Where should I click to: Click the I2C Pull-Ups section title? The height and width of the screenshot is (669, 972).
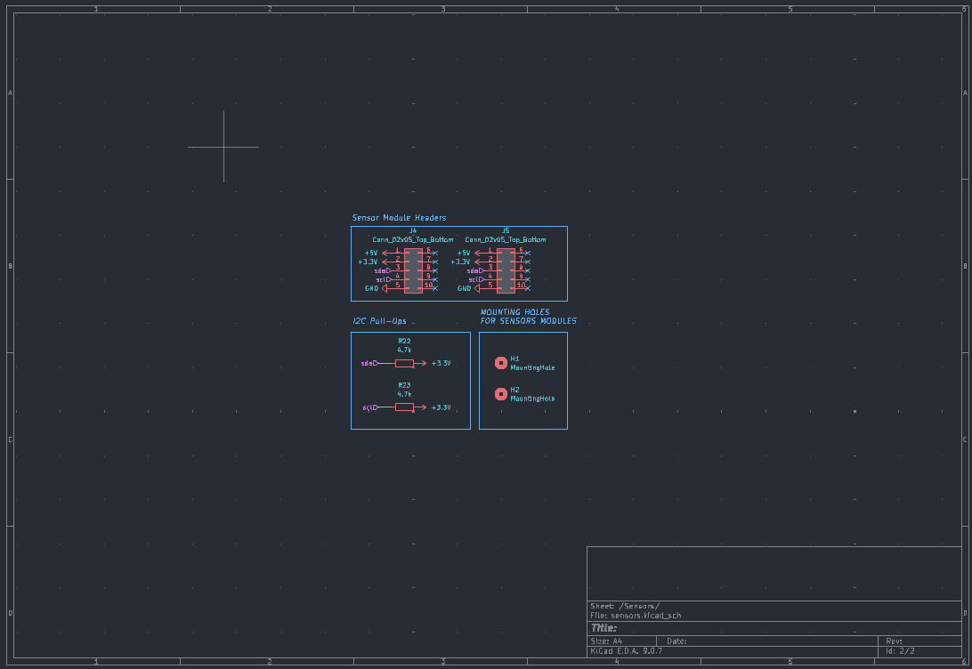pyautogui.click(x=379, y=320)
